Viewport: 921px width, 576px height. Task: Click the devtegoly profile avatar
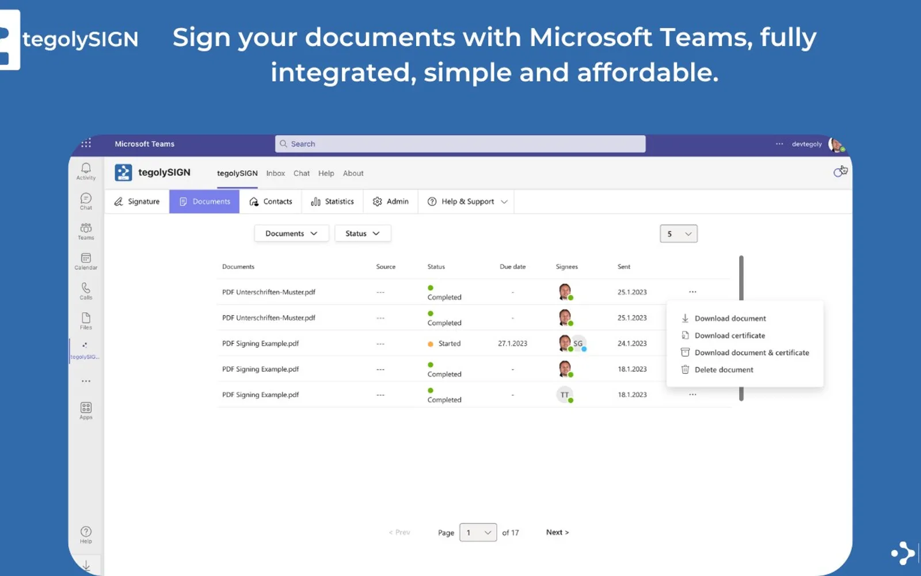point(836,144)
